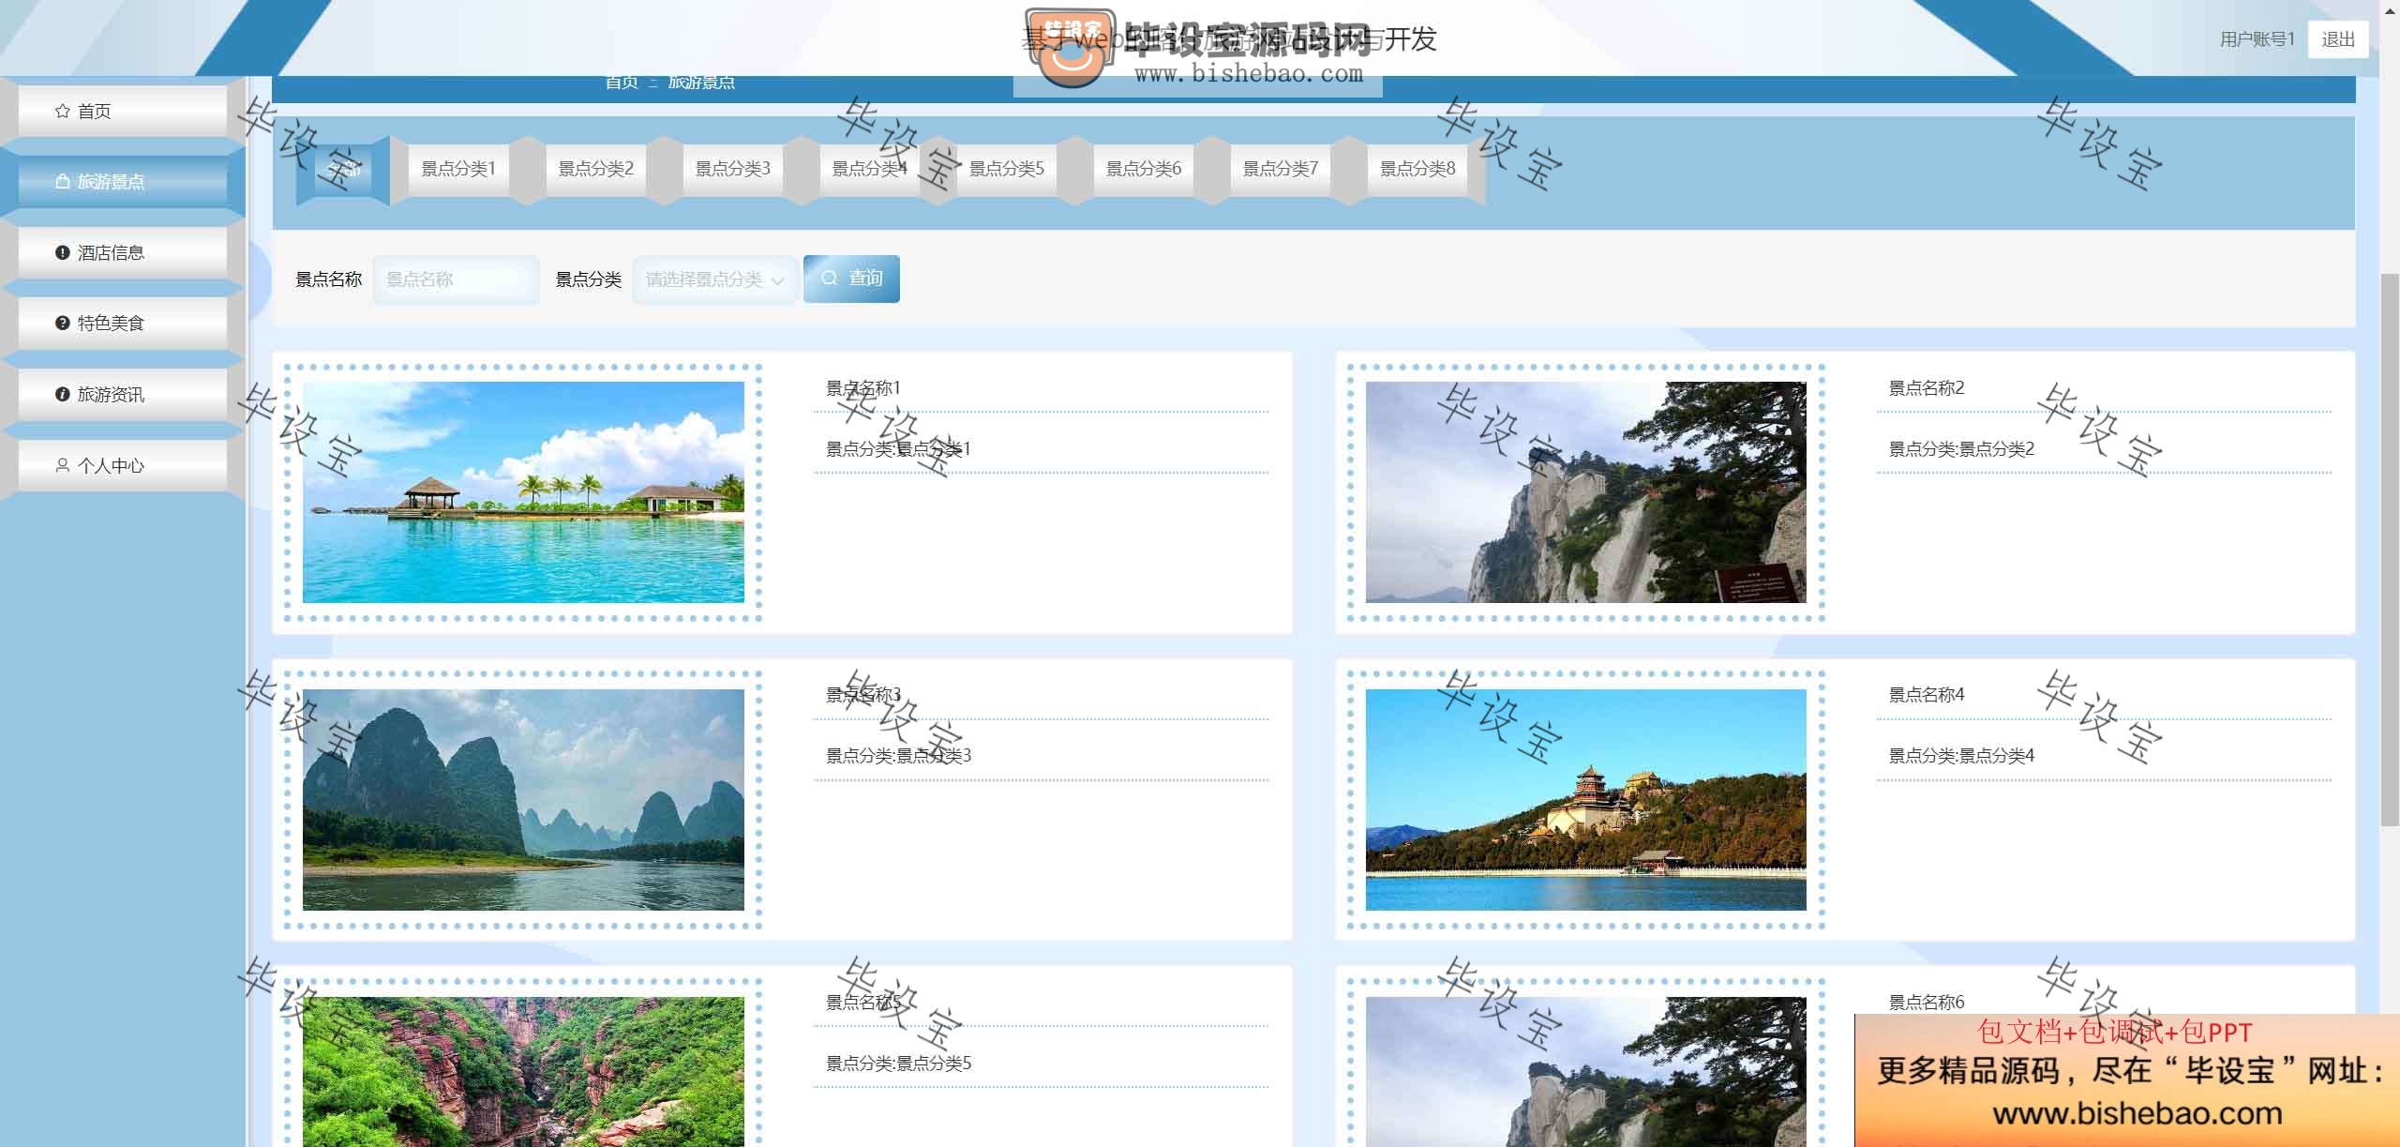Click the person icon beside 个人中心
The width and height of the screenshot is (2400, 1147).
63,465
